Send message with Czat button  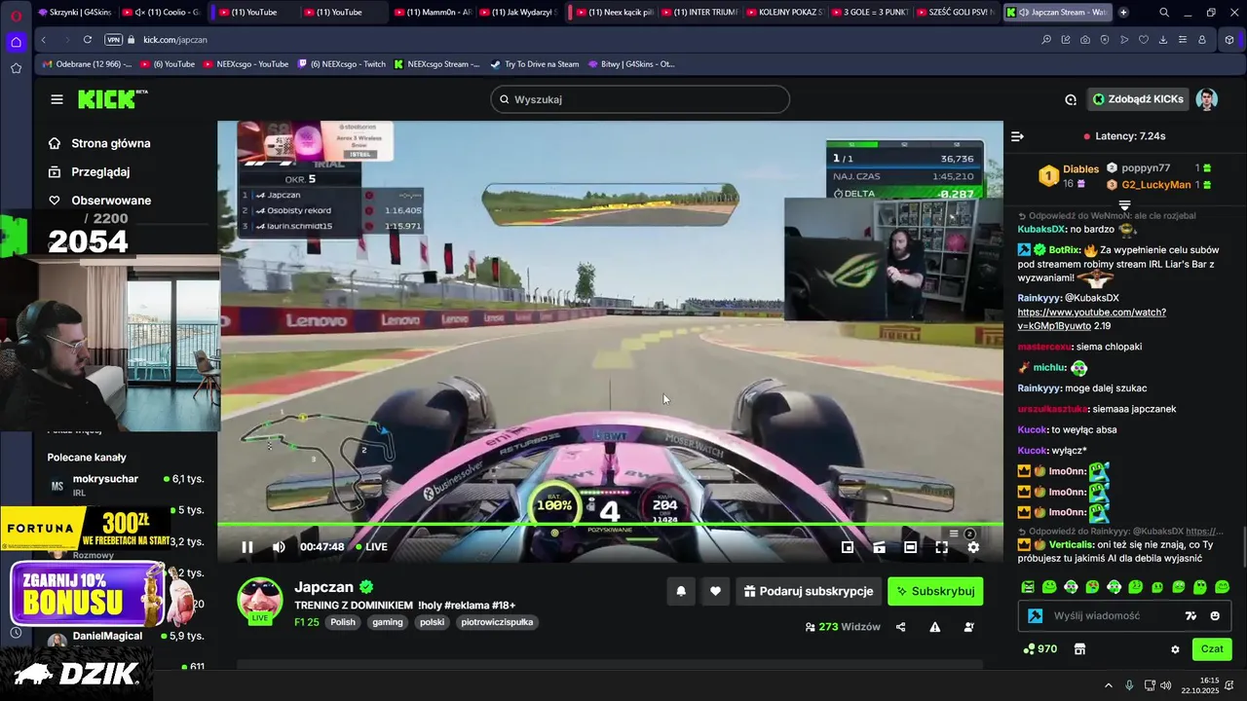coord(1212,648)
